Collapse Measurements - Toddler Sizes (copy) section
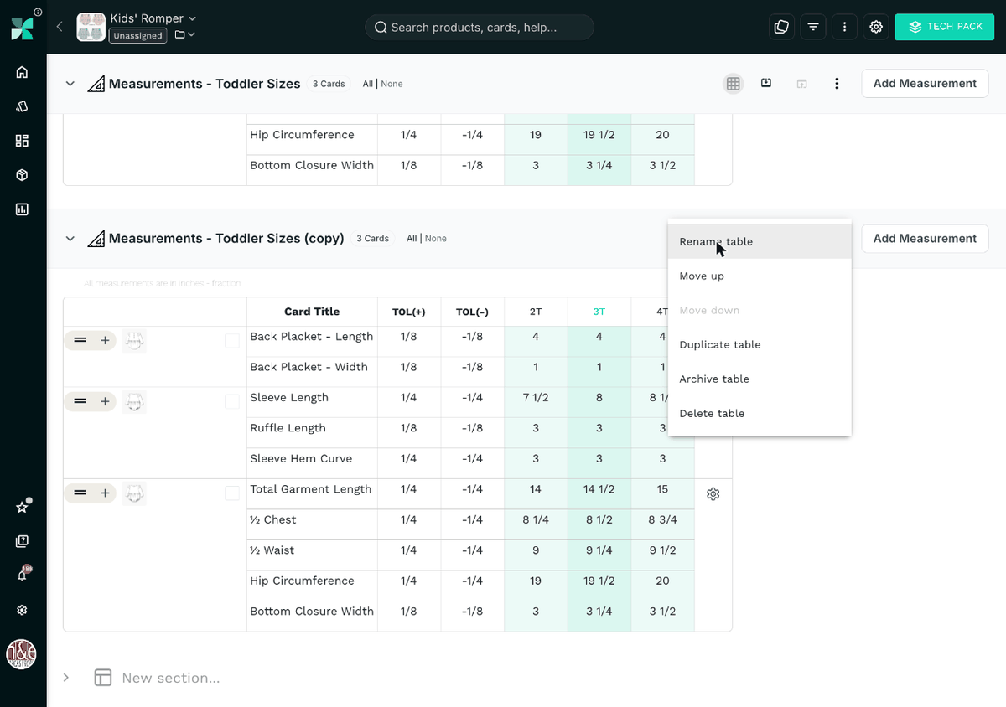The width and height of the screenshot is (1006, 707). coord(70,239)
